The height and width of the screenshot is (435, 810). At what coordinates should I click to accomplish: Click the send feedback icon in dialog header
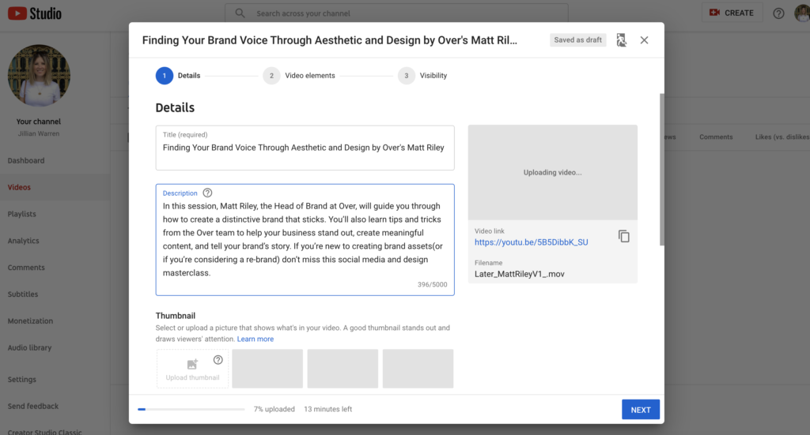point(622,40)
